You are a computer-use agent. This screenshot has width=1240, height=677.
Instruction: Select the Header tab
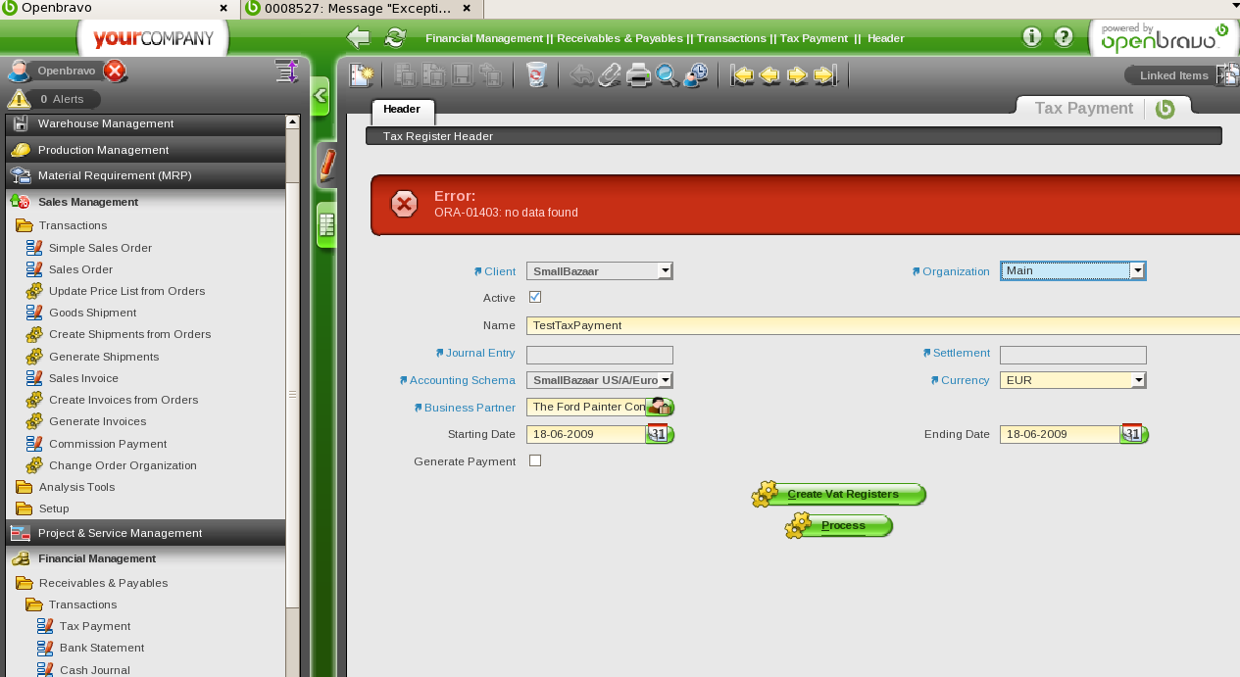point(402,110)
